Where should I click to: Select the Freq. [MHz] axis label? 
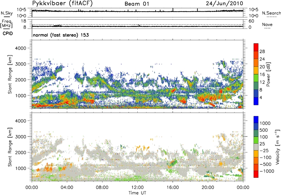6,24
